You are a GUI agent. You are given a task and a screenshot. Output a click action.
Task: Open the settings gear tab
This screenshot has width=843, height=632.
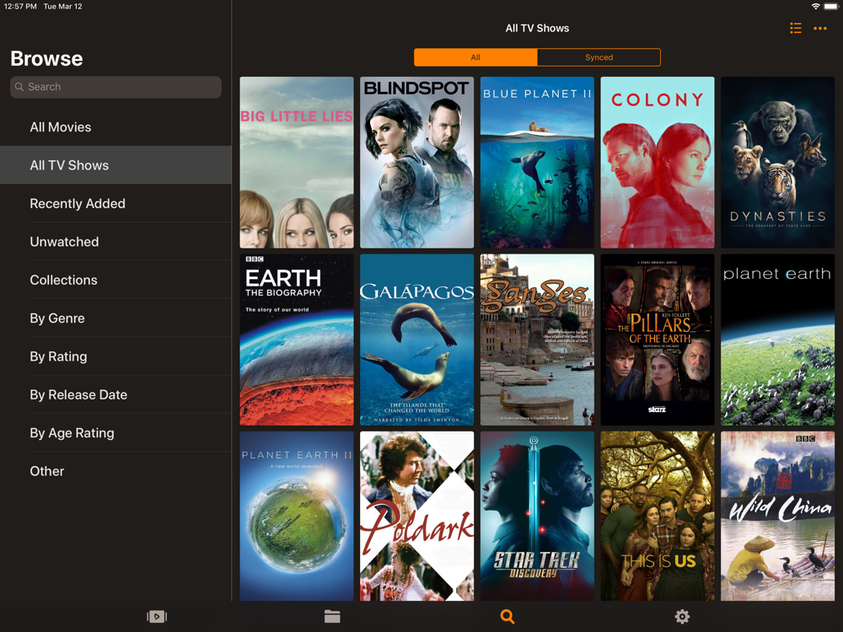pos(682,617)
